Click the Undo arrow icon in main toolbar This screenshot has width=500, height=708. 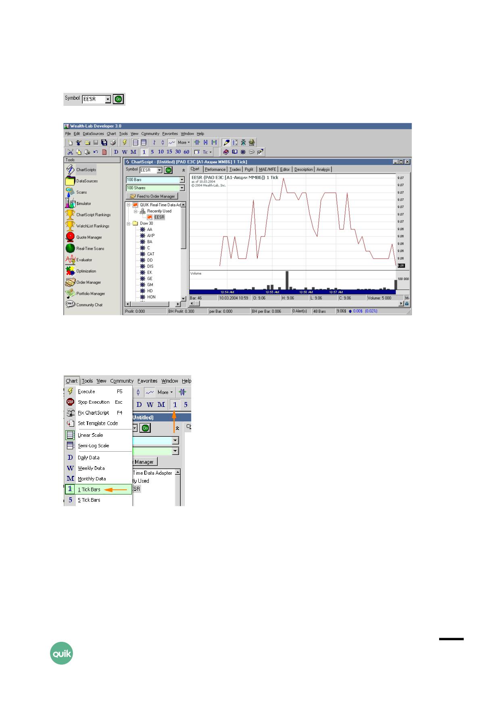pos(96,152)
